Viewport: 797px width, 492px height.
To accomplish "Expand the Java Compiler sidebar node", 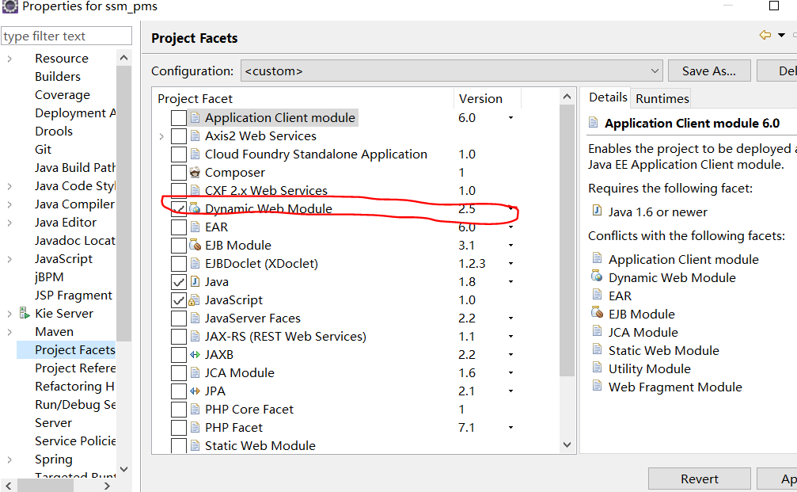I will point(9,204).
